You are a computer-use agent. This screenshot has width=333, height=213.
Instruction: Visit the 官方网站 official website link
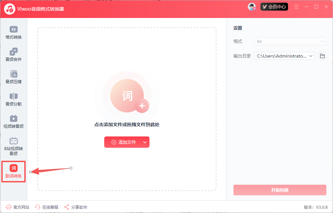coord(17,207)
